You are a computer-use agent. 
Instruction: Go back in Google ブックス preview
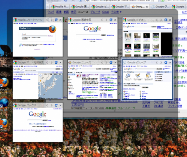[x=47, y=105]
